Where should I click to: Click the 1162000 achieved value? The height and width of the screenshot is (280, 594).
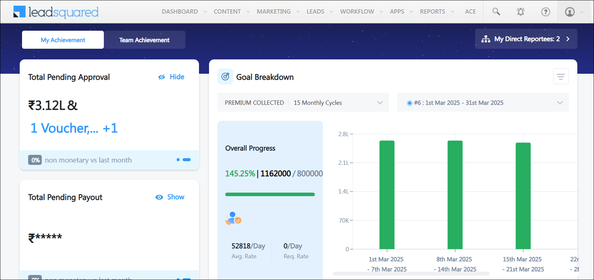(x=276, y=174)
